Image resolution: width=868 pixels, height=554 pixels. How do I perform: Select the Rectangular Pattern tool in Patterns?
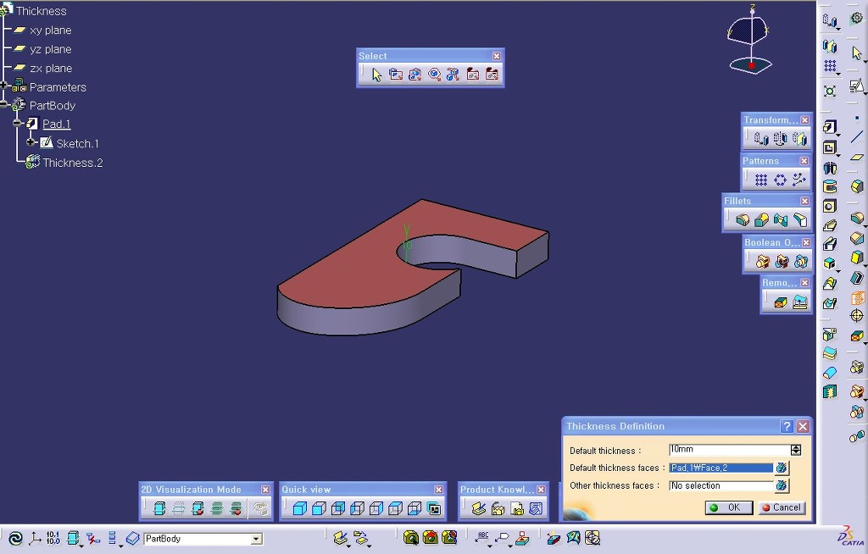(x=761, y=180)
